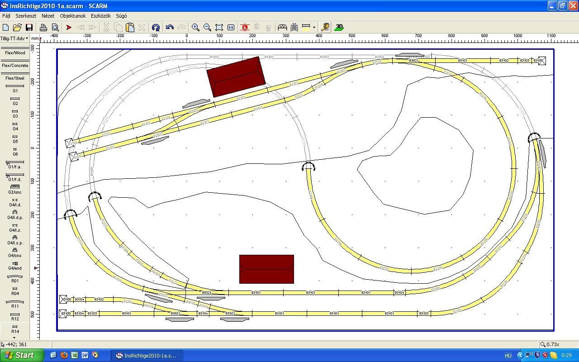Zoom in using the magnifier plus icon

(x=195, y=28)
